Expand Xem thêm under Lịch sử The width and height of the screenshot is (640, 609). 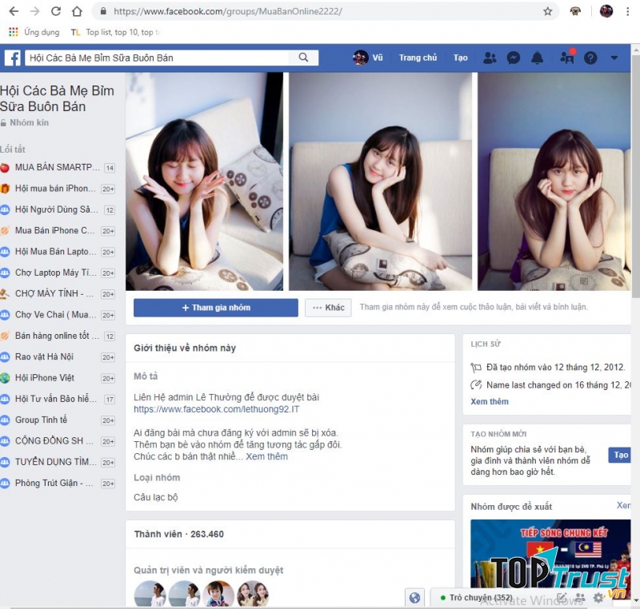[x=489, y=401]
